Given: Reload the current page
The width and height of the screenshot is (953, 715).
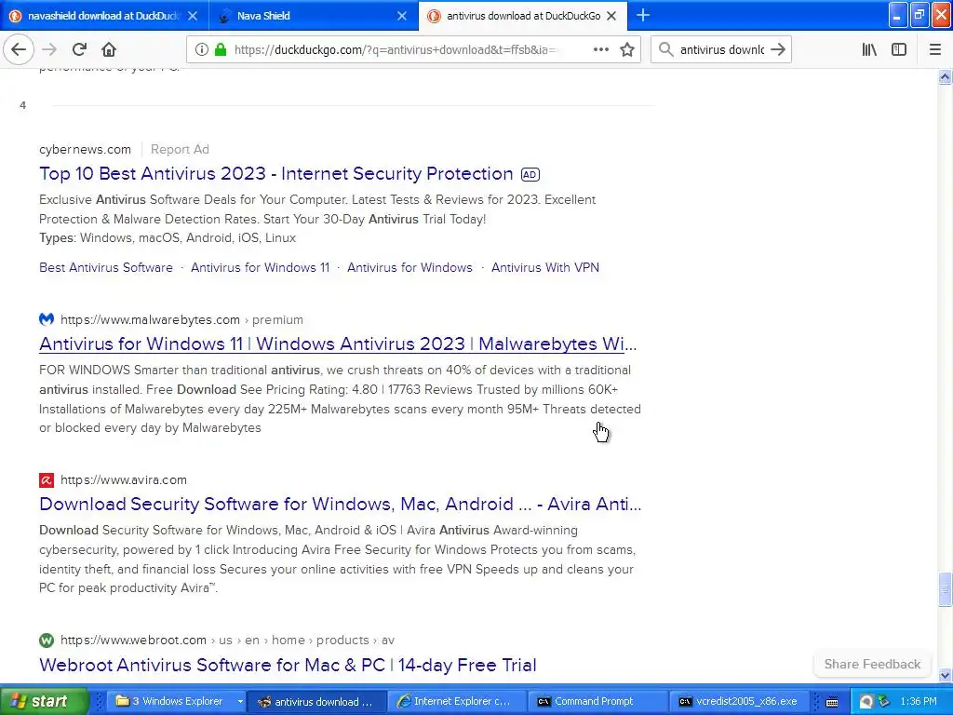Looking at the screenshot, I should click(x=79, y=49).
